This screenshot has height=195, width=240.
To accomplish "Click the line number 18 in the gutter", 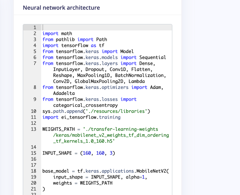I will click(x=34, y=171).
